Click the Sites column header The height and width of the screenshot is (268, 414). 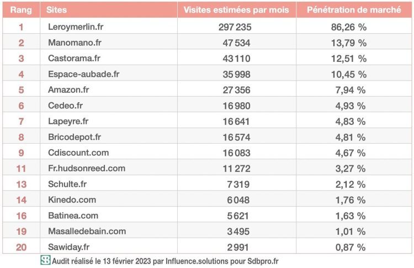click(x=57, y=10)
